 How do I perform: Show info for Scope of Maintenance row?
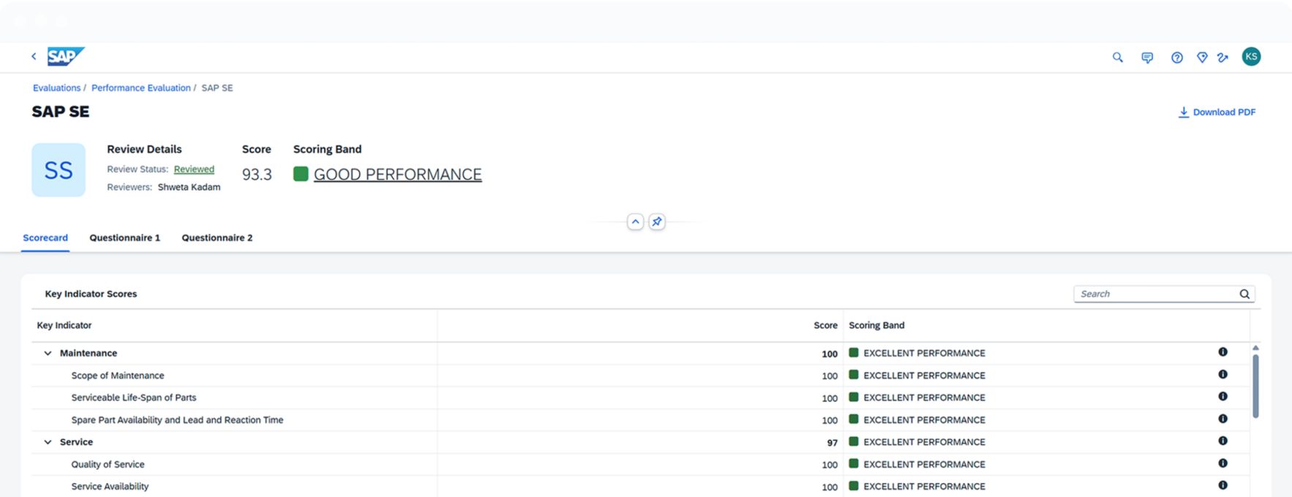1222,374
